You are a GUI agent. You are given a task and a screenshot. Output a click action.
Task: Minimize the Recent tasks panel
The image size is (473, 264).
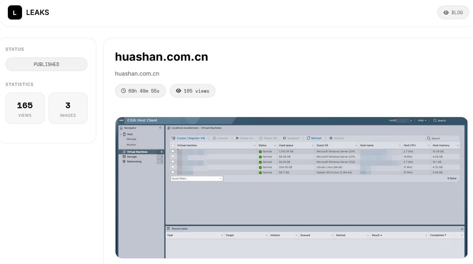point(462,229)
